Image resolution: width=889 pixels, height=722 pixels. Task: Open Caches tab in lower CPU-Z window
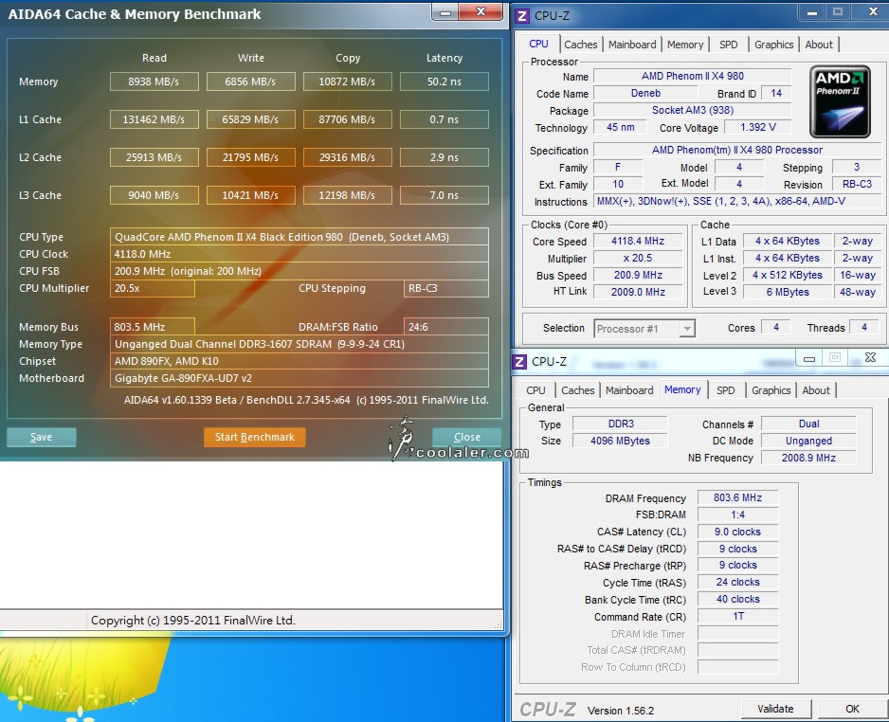pyautogui.click(x=578, y=390)
